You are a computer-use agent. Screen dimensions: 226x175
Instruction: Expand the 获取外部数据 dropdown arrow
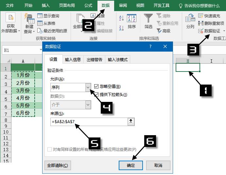coord(19,31)
